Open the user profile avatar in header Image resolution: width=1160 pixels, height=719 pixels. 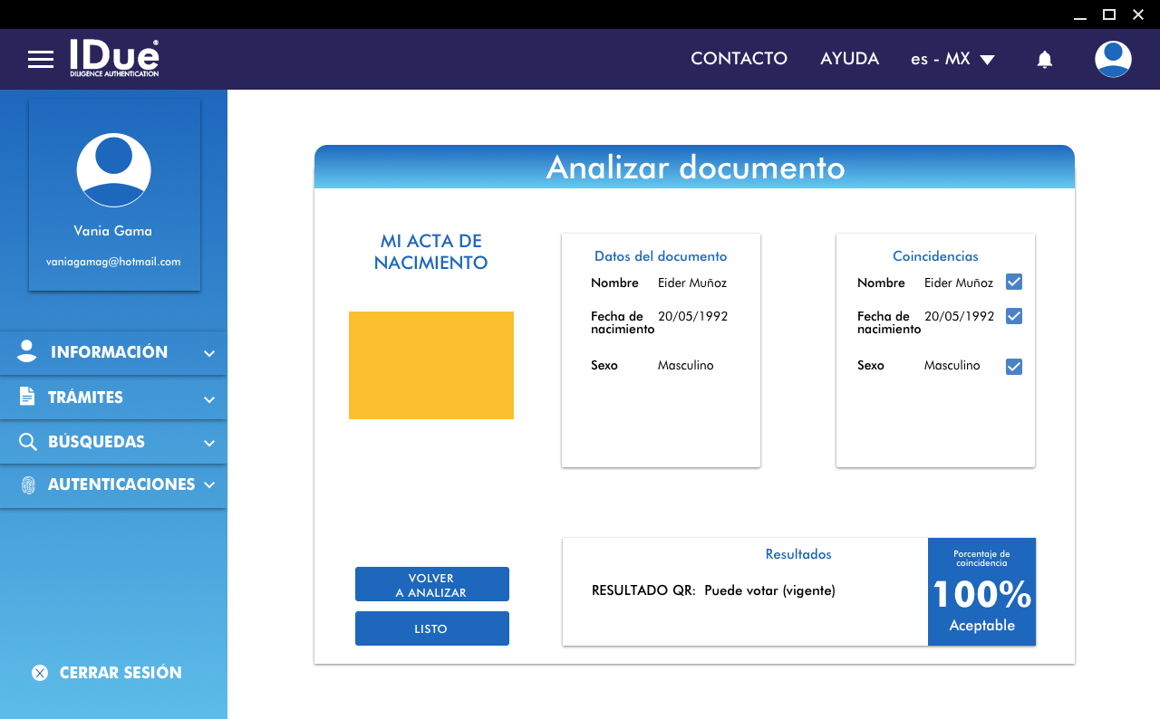point(1112,59)
